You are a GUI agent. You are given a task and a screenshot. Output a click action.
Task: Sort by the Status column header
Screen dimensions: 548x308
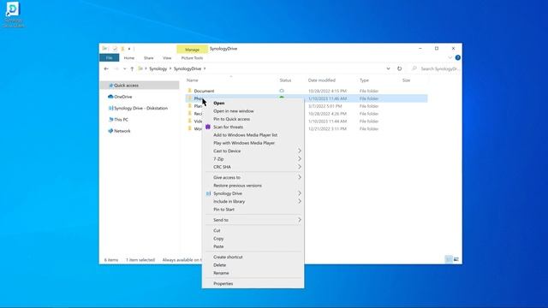point(285,80)
